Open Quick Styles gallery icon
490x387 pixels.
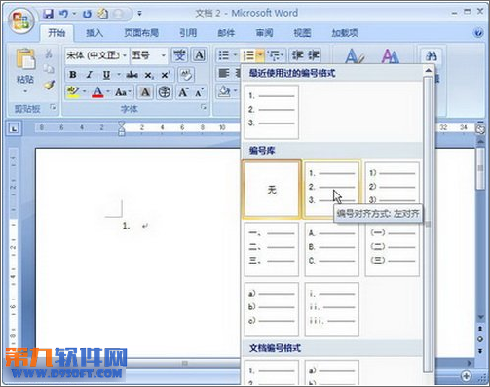point(354,56)
